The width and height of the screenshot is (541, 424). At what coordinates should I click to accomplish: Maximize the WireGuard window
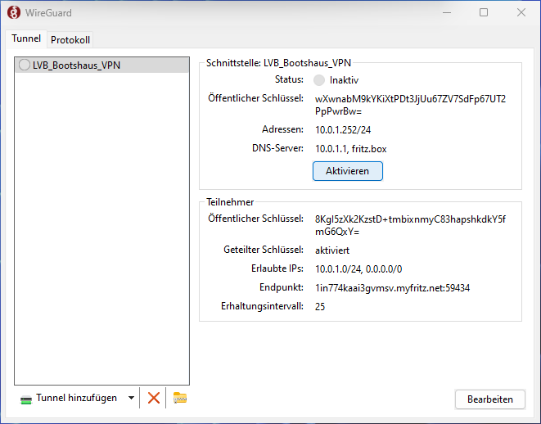(x=484, y=13)
